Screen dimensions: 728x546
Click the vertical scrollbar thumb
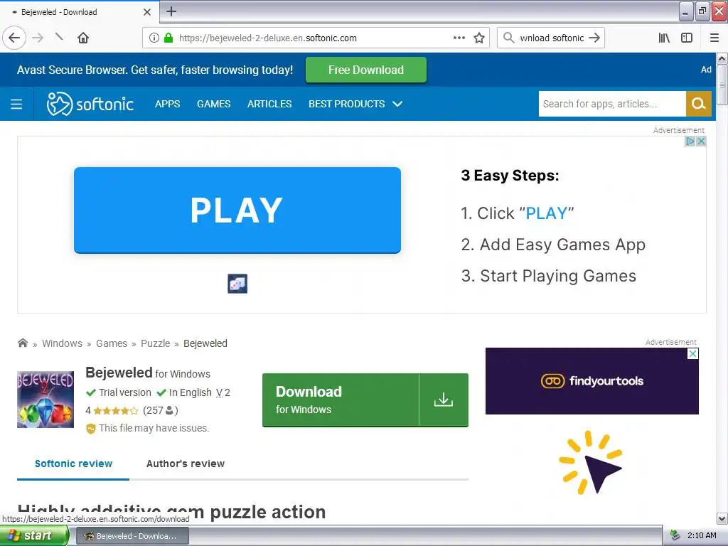[x=722, y=85]
